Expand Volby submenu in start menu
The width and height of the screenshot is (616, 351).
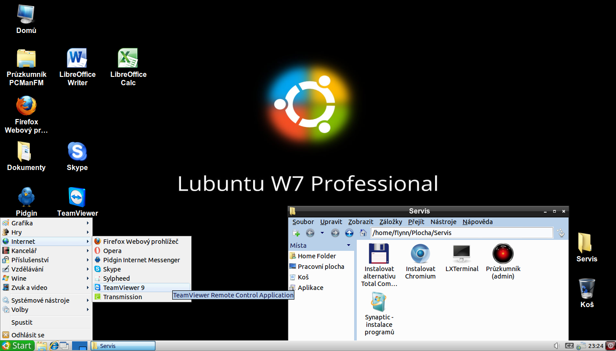point(46,310)
